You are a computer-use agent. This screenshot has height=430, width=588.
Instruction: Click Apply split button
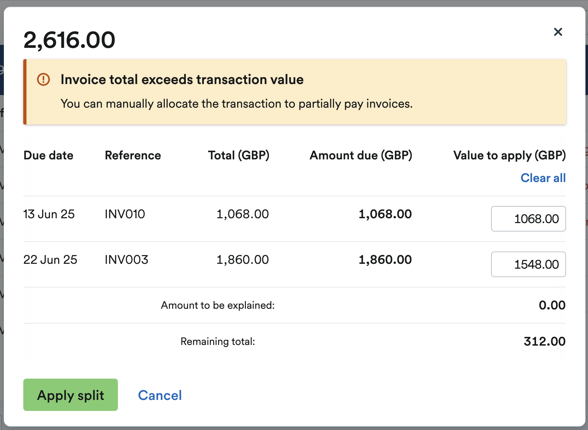[x=70, y=395]
